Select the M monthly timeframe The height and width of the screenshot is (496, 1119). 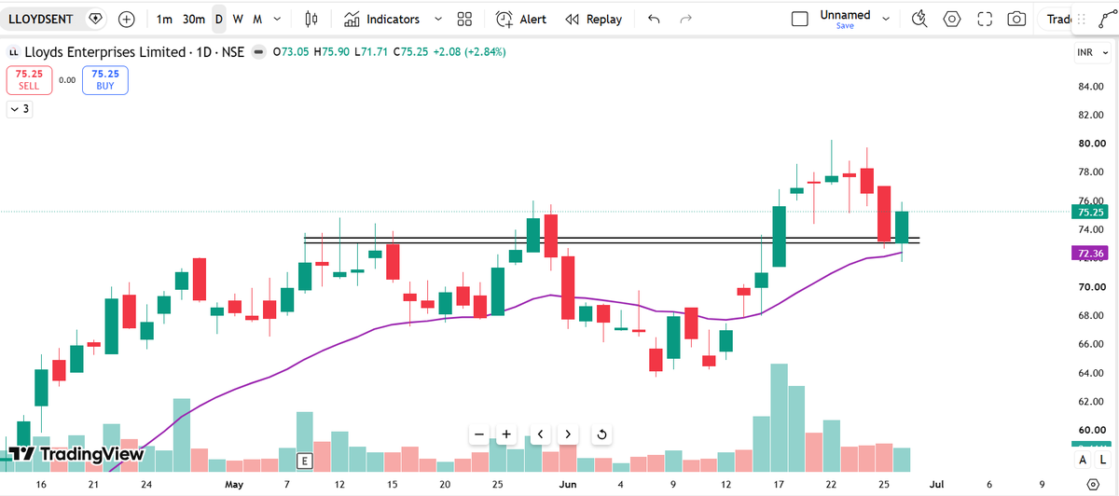coord(256,19)
